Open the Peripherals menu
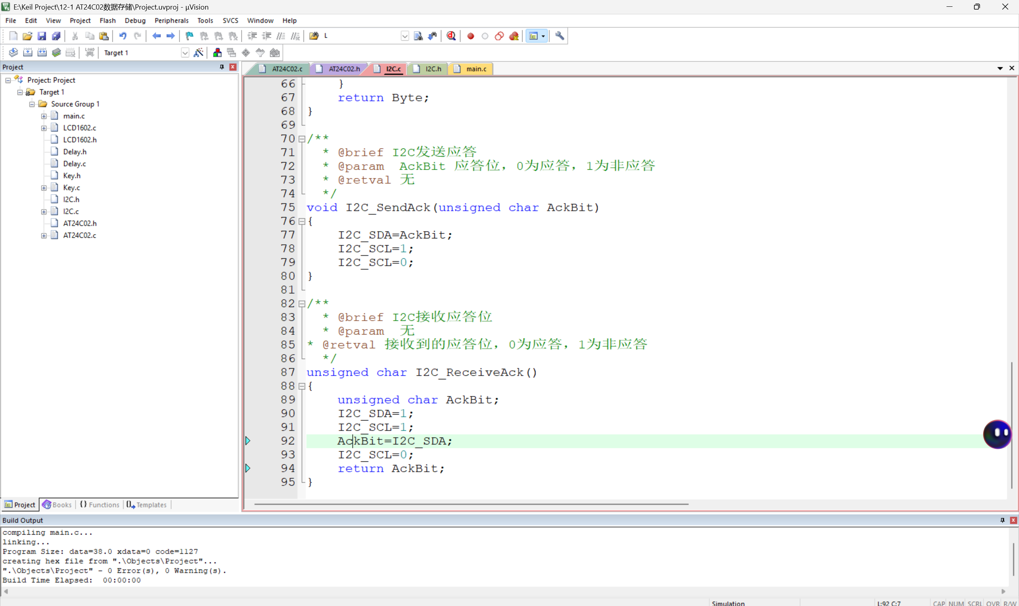This screenshot has height=606, width=1019. tap(171, 20)
